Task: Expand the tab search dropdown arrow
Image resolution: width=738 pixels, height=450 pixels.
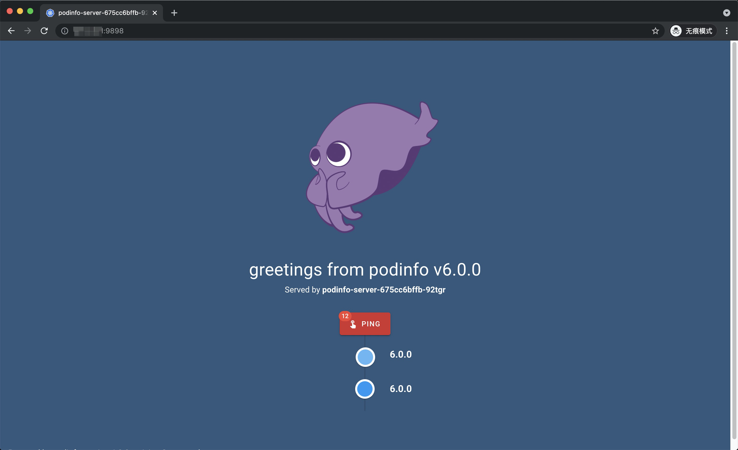Action: (726, 13)
